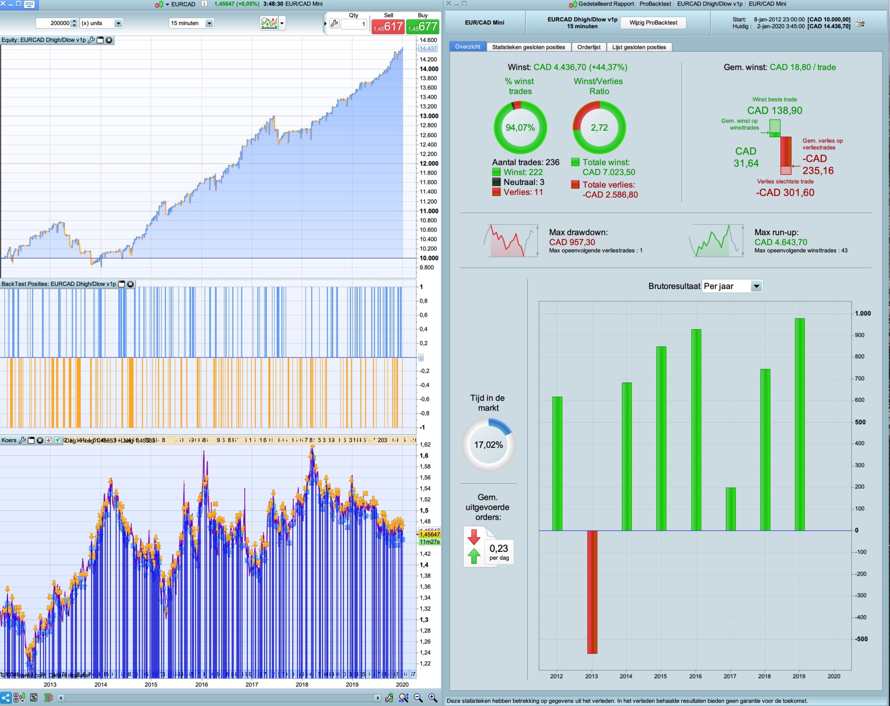
Task: Expand the Per jaar period dropdown
Action: 756,286
